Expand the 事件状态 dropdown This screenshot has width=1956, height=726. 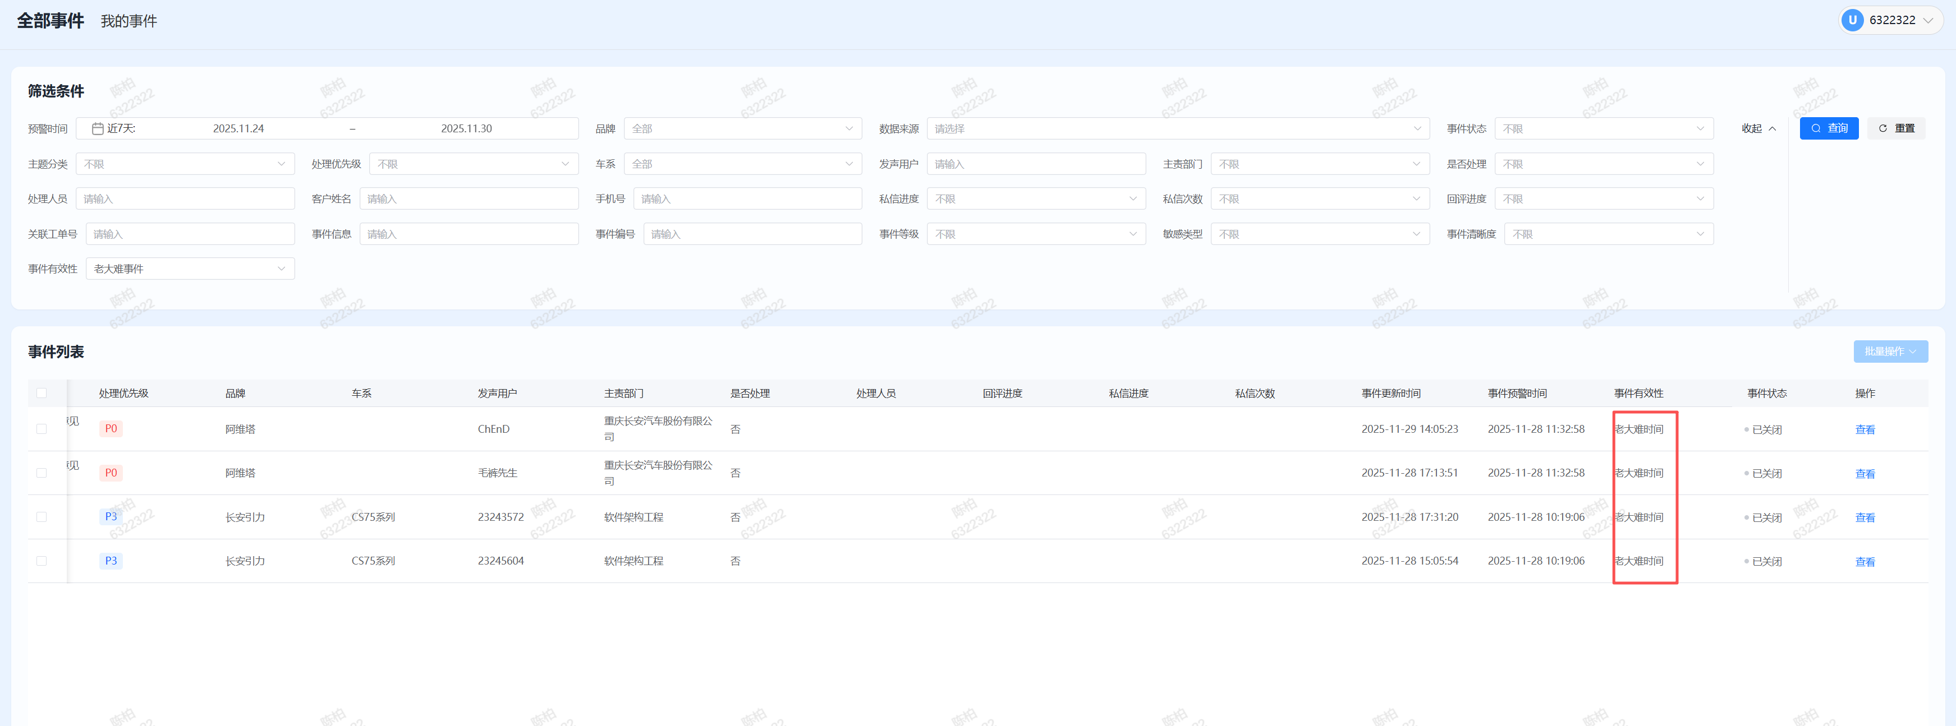pyautogui.click(x=1603, y=129)
